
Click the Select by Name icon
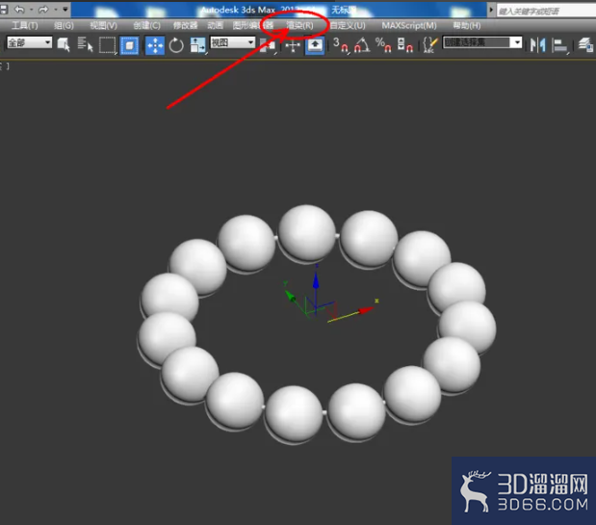pyautogui.click(x=85, y=45)
